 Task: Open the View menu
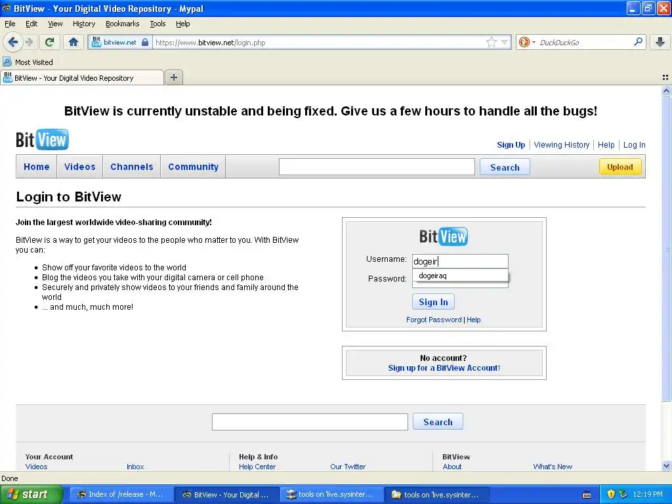(x=55, y=24)
